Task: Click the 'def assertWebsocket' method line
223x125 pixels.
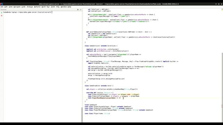Action: pyautogui.click(x=119, y=32)
